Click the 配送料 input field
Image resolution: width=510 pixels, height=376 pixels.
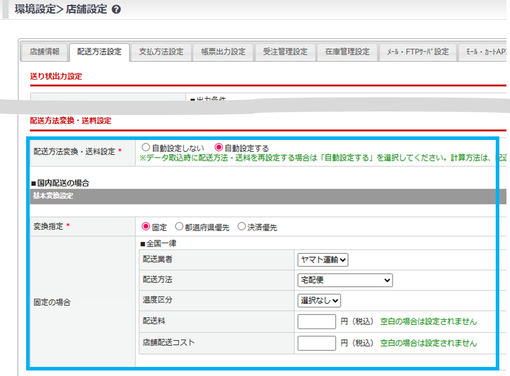pos(317,322)
